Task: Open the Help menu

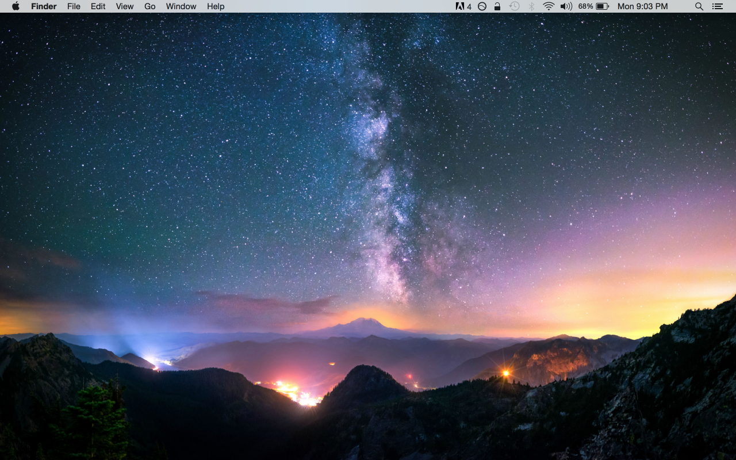Action: tap(216, 6)
